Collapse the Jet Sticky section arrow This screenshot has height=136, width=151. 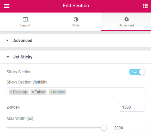(8, 57)
